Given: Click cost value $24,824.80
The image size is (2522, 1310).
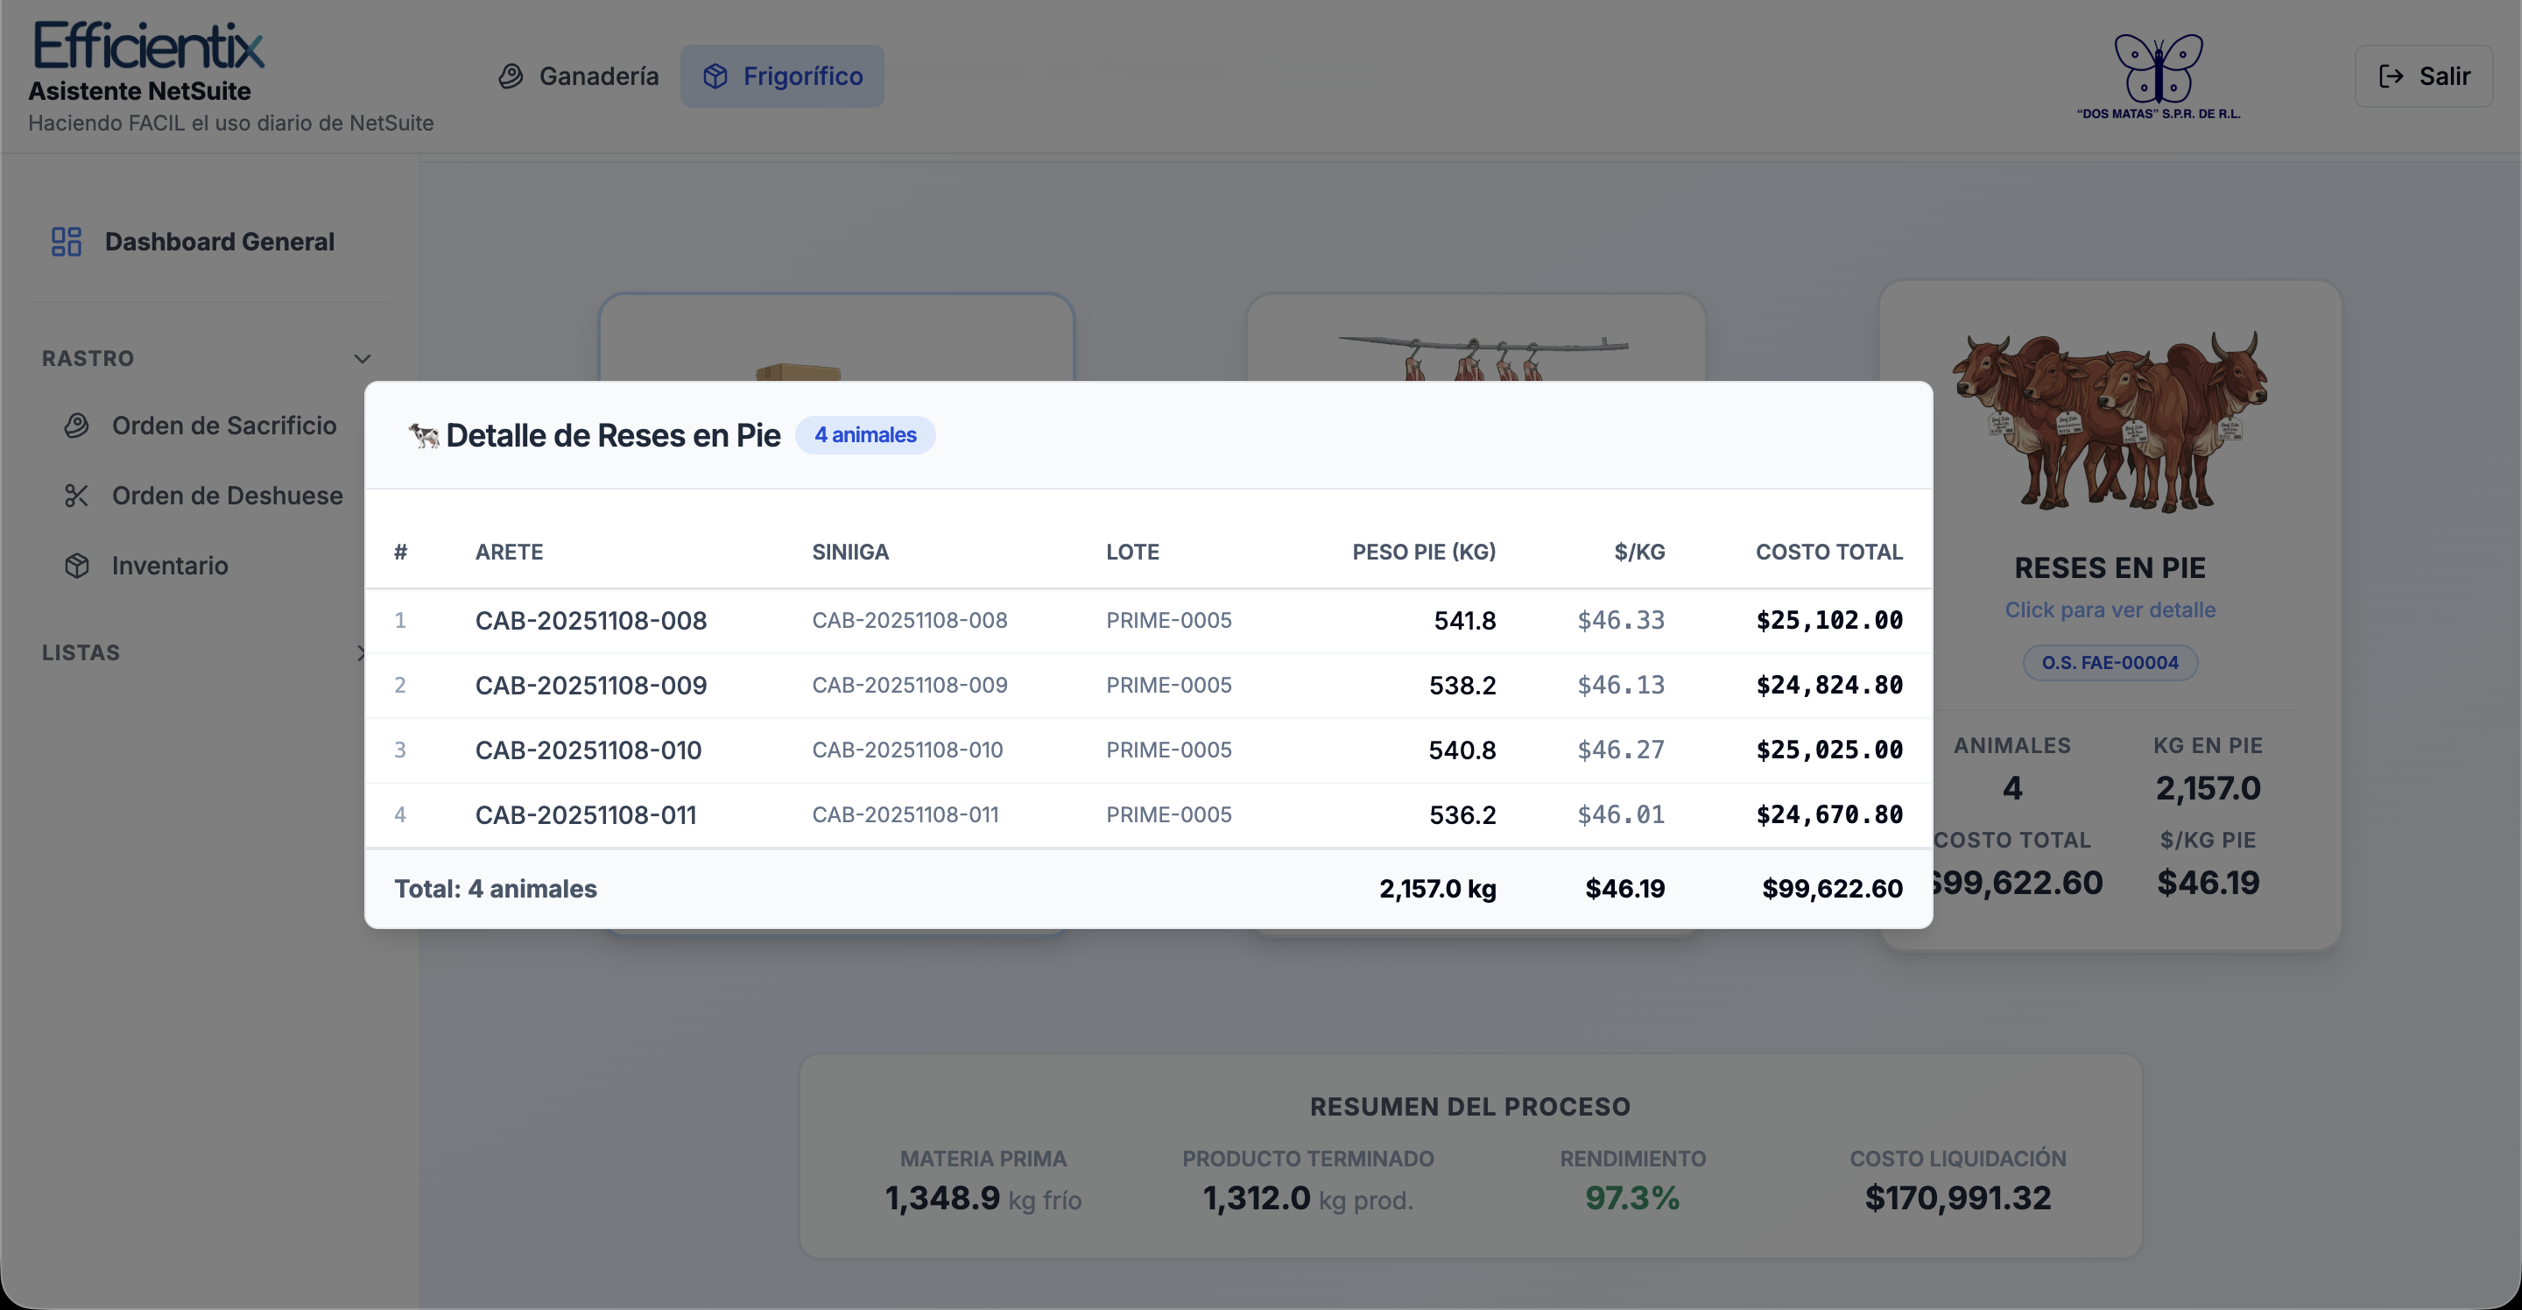Looking at the screenshot, I should (1828, 686).
